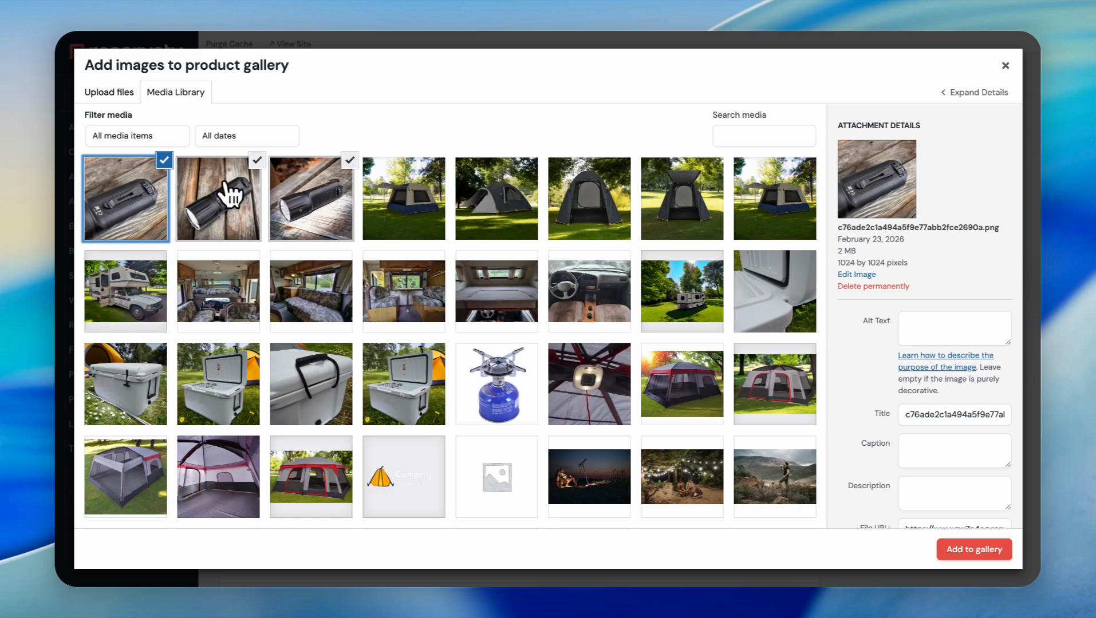Deselect the second flashlight image checkmark
The height and width of the screenshot is (618, 1096).
pos(257,160)
